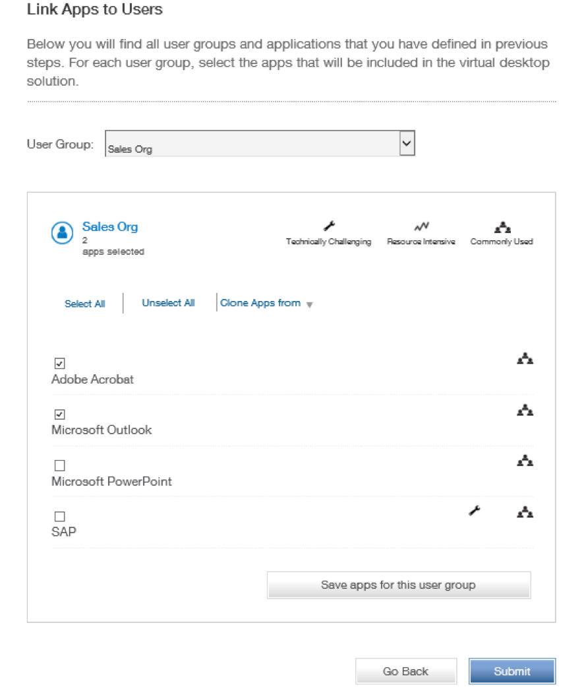The width and height of the screenshot is (584, 693).
Task: Uncheck the Microsoft Outlook checkbox
Action: point(59,414)
